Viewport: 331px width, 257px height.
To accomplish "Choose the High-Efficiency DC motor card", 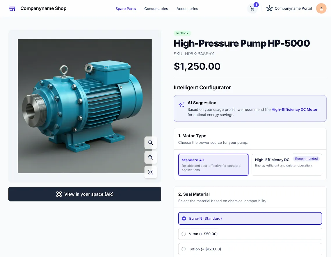I will pyautogui.click(x=286, y=165).
